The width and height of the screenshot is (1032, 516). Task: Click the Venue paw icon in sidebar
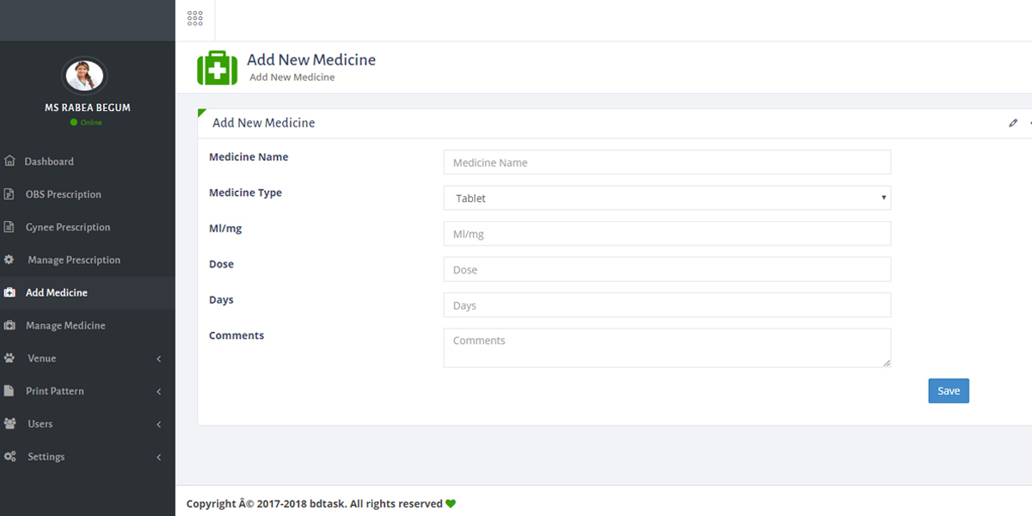coord(9,358)
